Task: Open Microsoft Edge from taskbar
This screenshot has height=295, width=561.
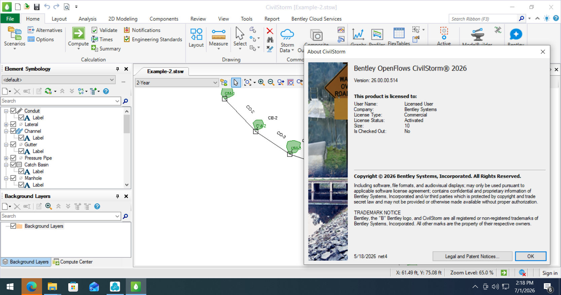Action: (32, 287)
